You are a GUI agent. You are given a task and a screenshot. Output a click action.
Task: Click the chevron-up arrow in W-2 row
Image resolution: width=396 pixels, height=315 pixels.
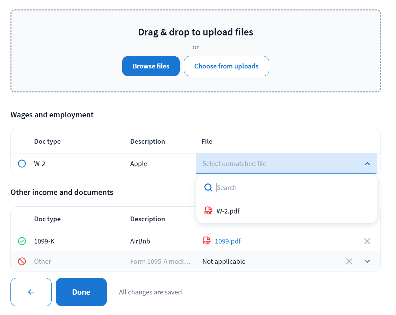[367, 164]
